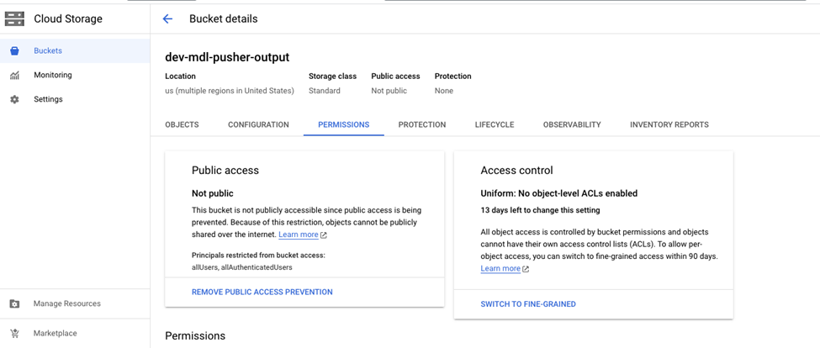The width and height of the screenshot is (820, 348).
Task: Click the Protection column label
Action: coord(452,76)
